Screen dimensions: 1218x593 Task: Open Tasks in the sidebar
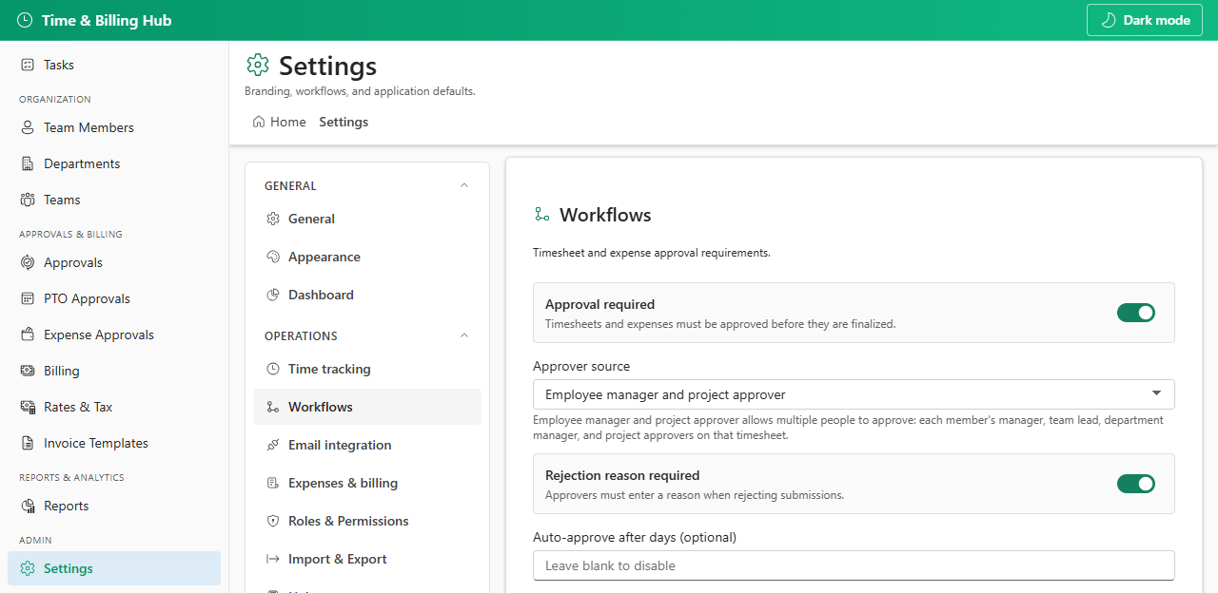coord(114,65)
